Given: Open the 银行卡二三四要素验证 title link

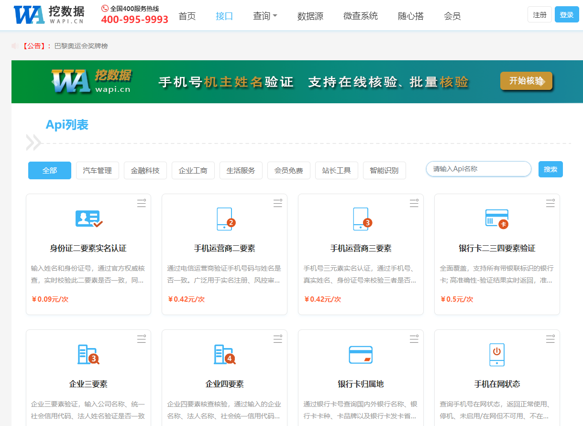Looking at the screenshot, I should [497, 249].
